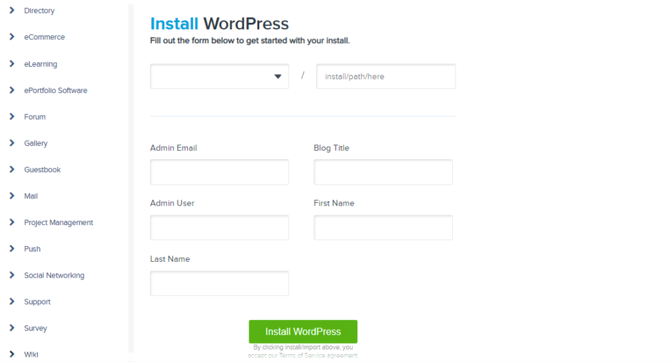Image resolution: width=670 pixels, height=362 pixels.
Task: Select the Wiki category label
Action: (x=31, y=354)
